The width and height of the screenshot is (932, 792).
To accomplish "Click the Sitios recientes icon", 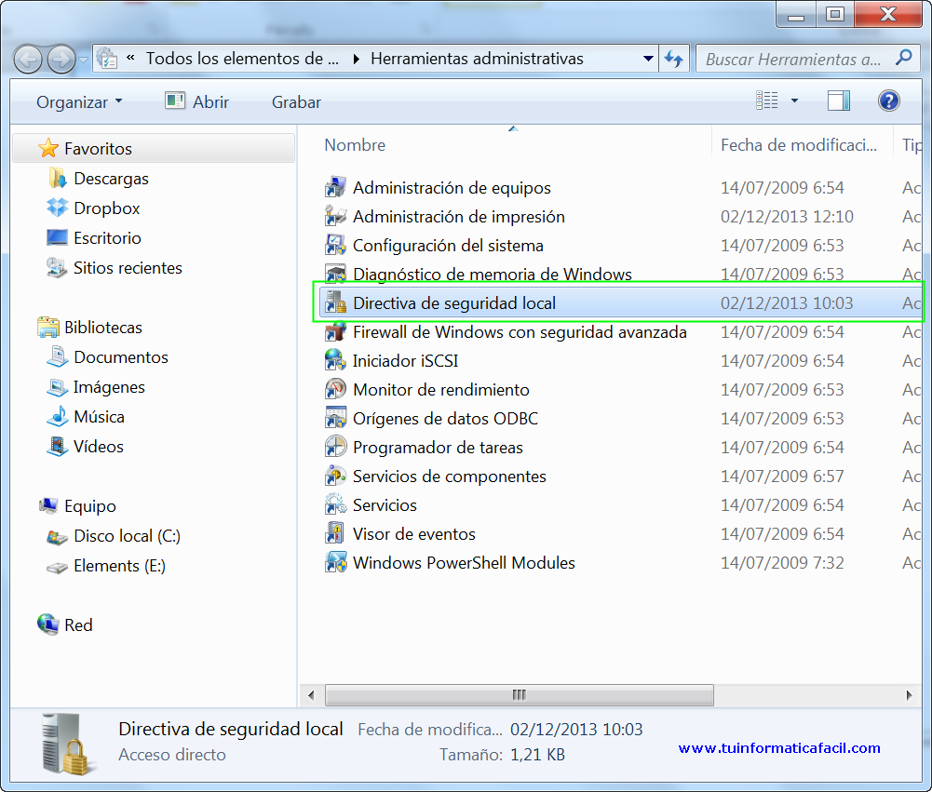I will 57,268.
